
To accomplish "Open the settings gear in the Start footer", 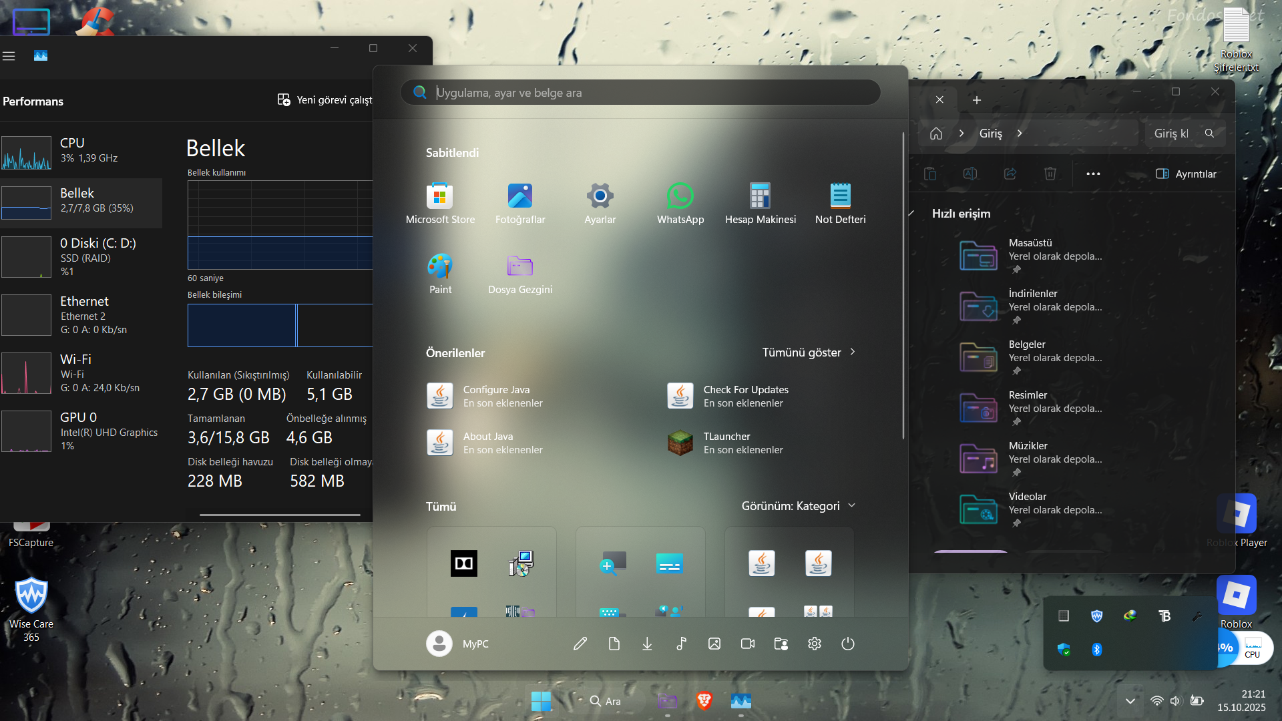I will 815,644.
